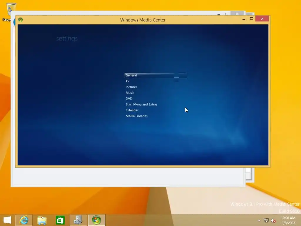Open the Windows Start button
301x226 pixels.
click(x=7, y=220)
